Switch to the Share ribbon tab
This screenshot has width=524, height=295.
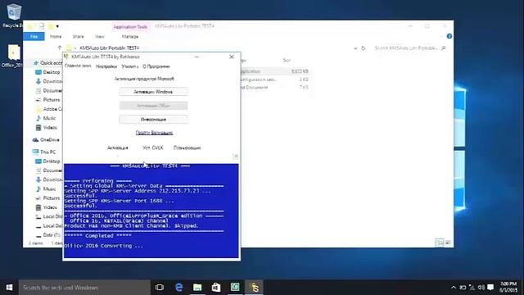point(79,36)
